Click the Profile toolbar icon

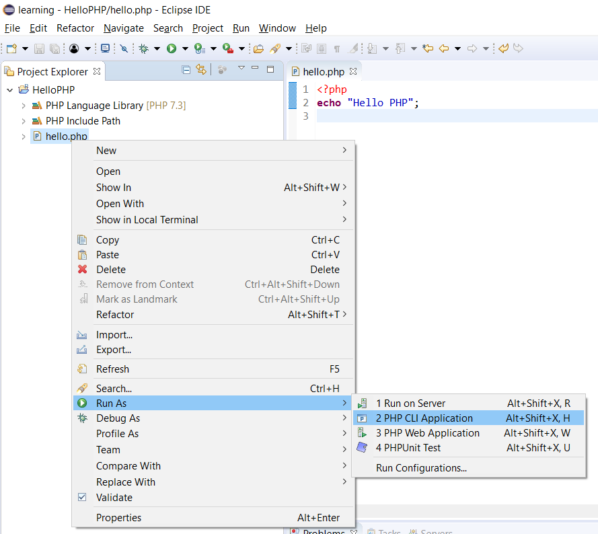(200, 48)
